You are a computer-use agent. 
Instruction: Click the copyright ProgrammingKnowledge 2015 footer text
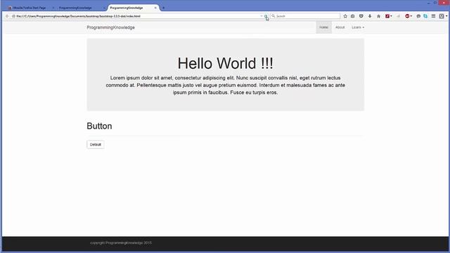tap(121, 242)
